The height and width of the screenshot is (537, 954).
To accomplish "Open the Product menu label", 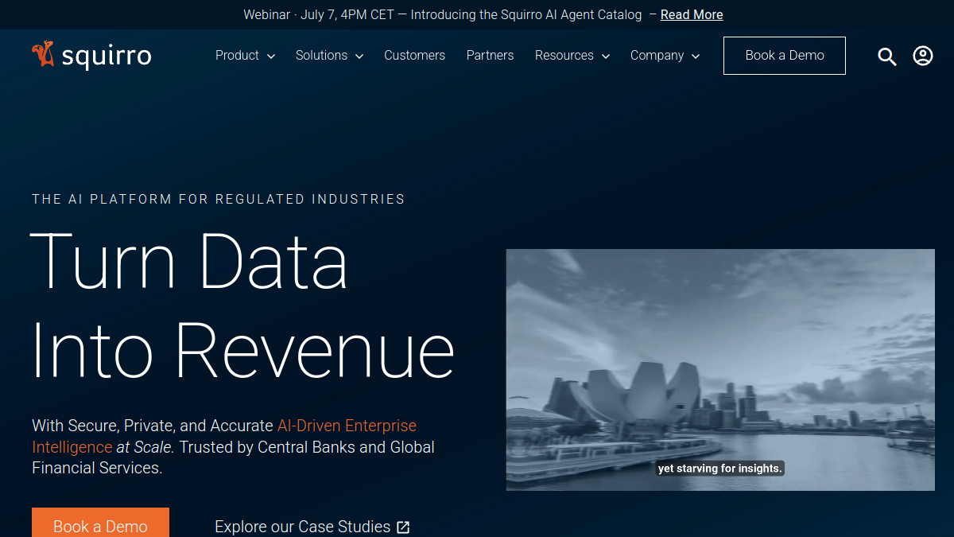I will [x=237, y=56].
